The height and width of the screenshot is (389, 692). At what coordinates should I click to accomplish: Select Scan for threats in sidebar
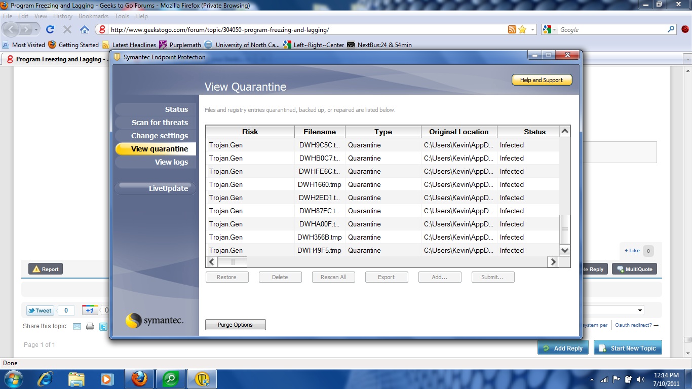coord(155,123)
